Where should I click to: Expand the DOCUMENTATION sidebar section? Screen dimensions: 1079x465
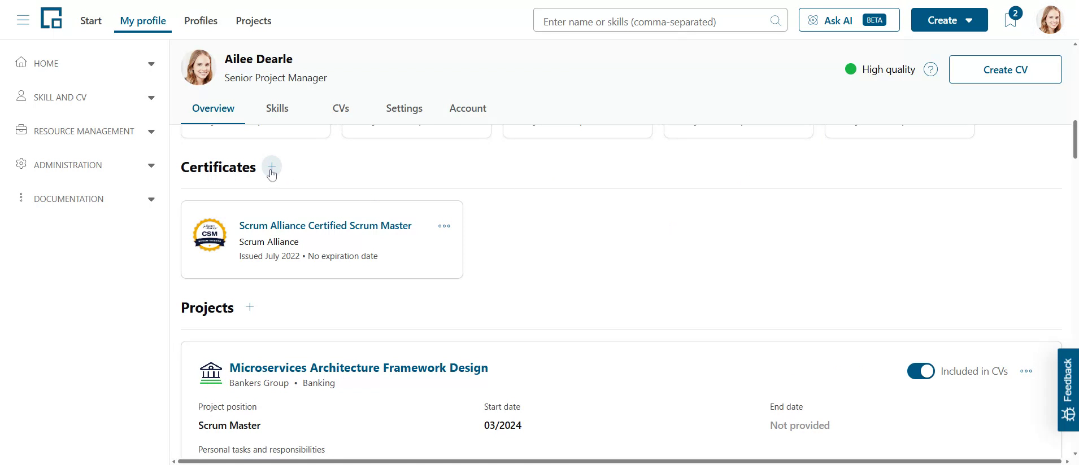tap(151, 199)
